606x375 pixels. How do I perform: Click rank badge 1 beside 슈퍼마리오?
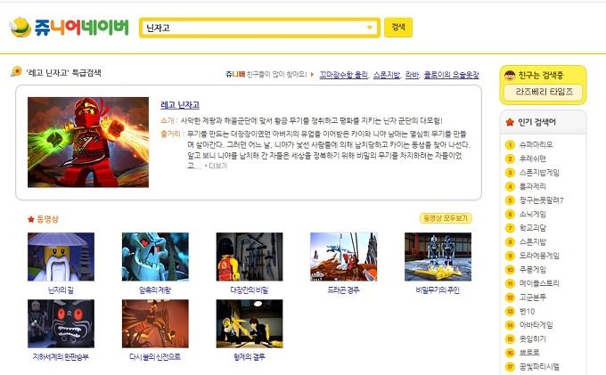(510, 145)
